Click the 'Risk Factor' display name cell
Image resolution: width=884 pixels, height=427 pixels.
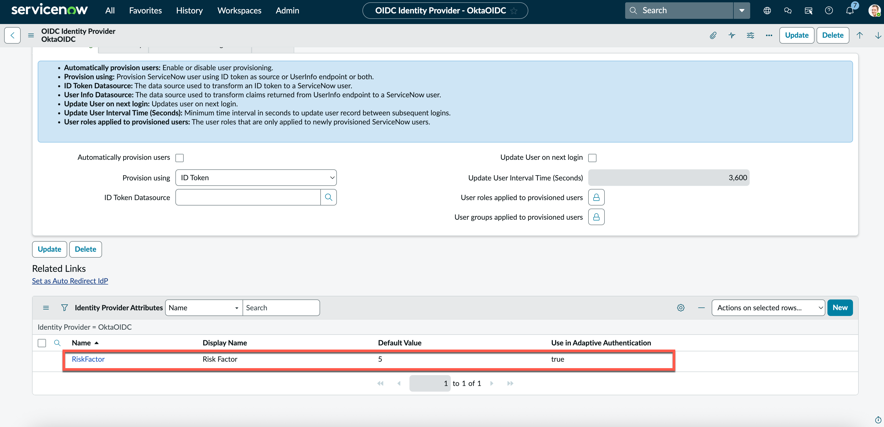click(x=220, y=359)
